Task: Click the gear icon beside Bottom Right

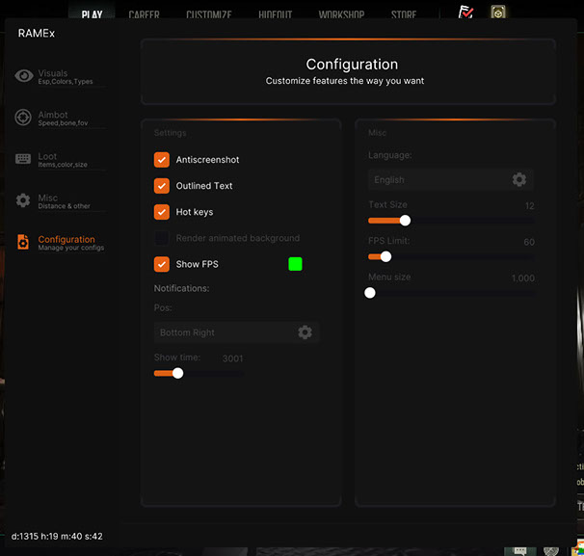Action: click(305, 332)
